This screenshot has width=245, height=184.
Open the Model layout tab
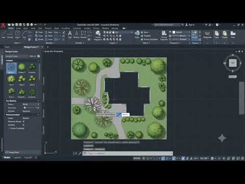7,157
